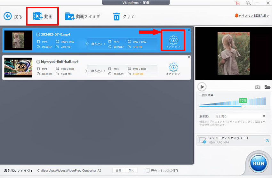Add a video with the 動画 button

click(43, 16)
